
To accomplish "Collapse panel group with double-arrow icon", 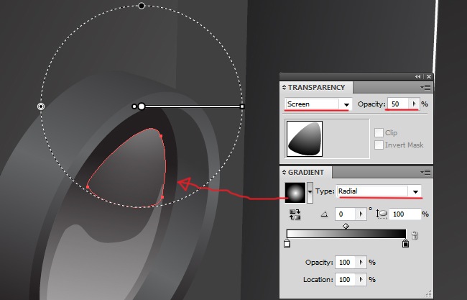I will tap(418, 77).
